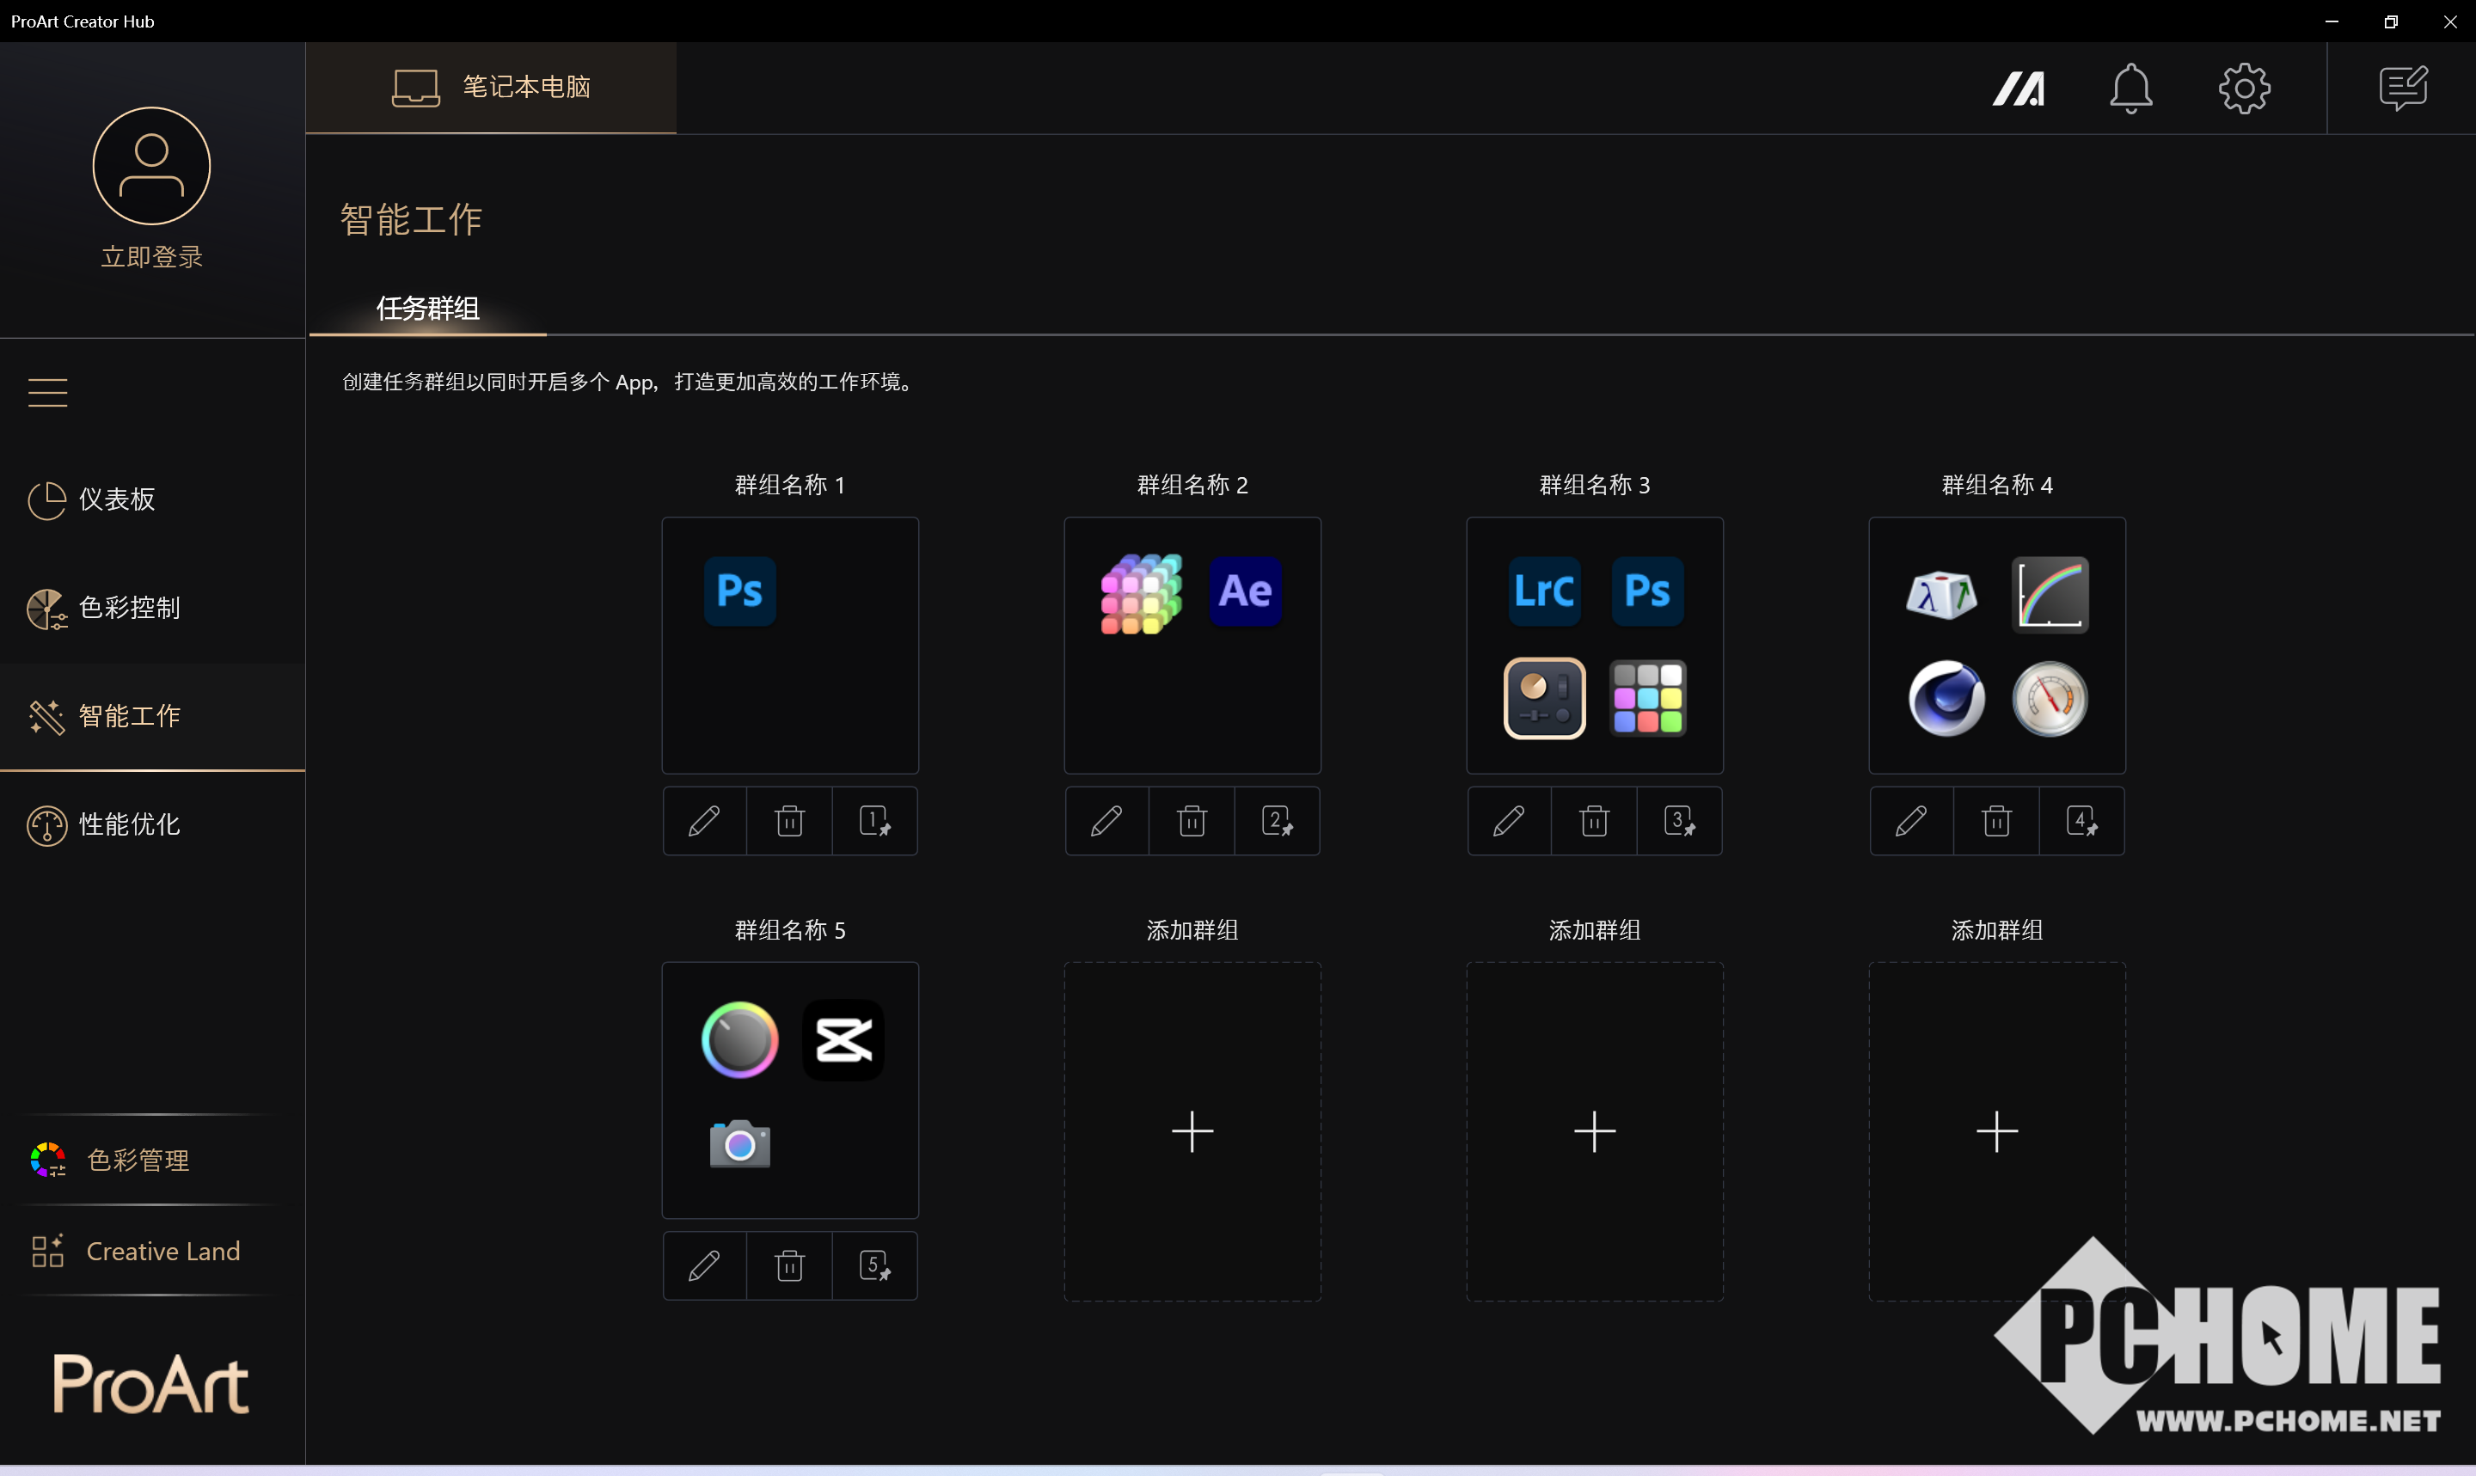The image size is (2476, 1476).
Task: Delete group 1 using its trash icon
Action: [789, 821]
